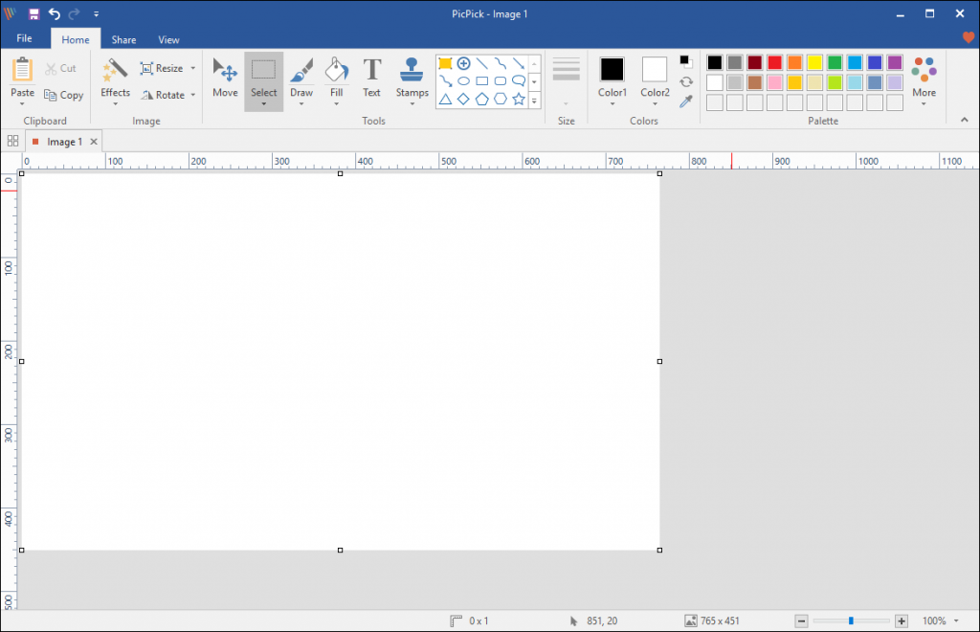Close the Image 1 tab

94,141
